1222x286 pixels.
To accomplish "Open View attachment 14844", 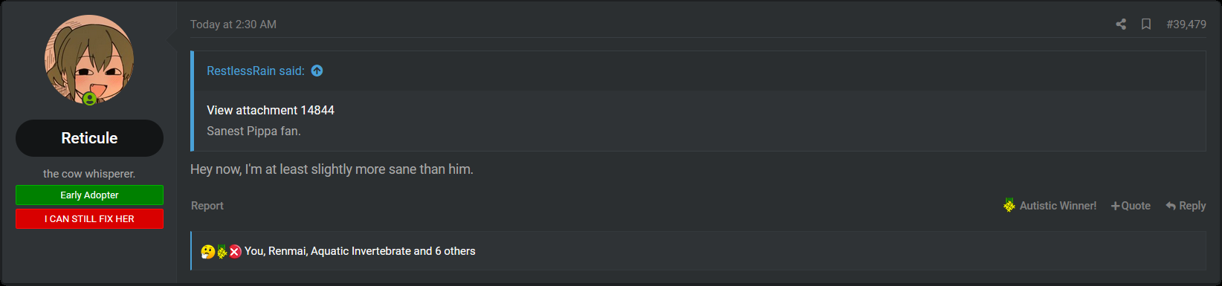I will [x=271, y=110].
